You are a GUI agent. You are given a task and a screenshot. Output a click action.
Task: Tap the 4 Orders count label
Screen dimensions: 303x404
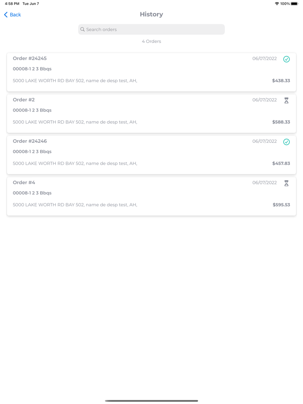point(151,41)
